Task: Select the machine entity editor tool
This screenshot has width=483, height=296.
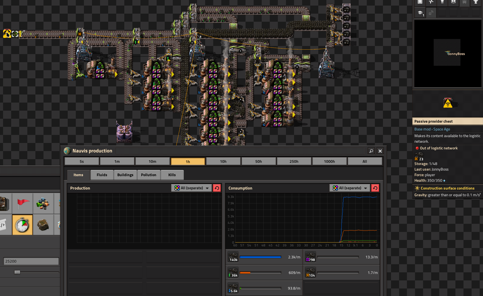Action: (6, 203)
